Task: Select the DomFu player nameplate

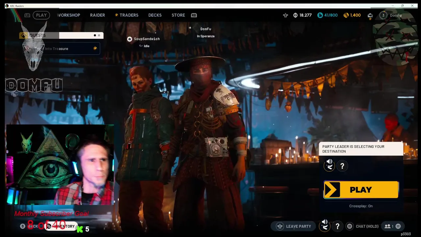Action: [206, 29]
